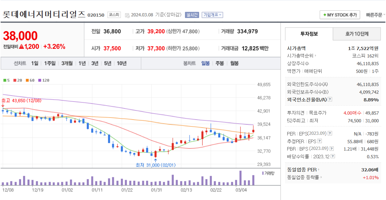
Task: Click the last red candle on chart
Action: click(x=253, y=129)
